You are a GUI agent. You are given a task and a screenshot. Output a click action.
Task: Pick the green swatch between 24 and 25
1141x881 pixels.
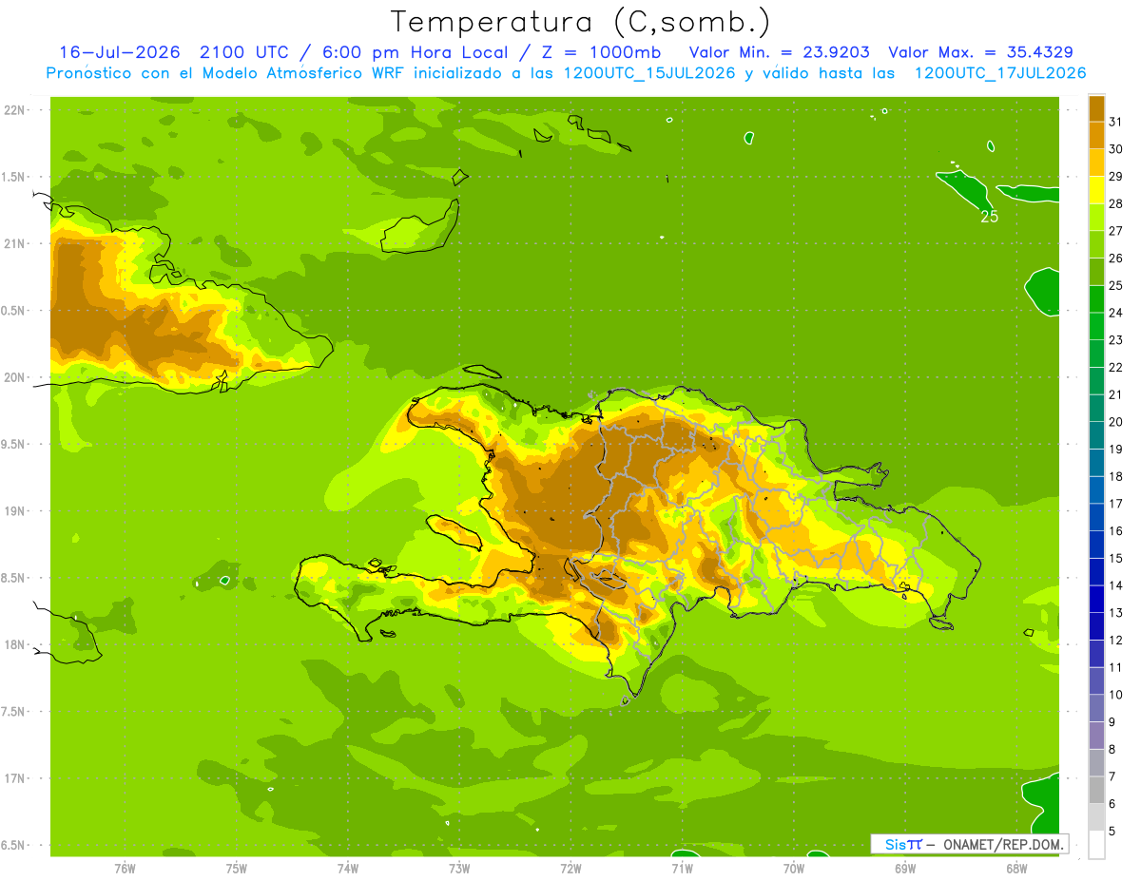point(1096,299)
